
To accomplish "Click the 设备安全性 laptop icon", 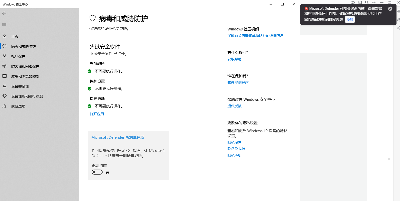I will [x=5, y=86].
